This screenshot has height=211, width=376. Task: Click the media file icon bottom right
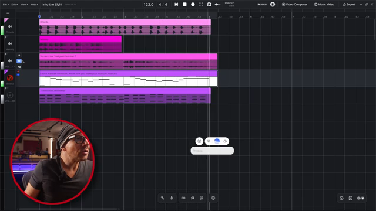351,198
